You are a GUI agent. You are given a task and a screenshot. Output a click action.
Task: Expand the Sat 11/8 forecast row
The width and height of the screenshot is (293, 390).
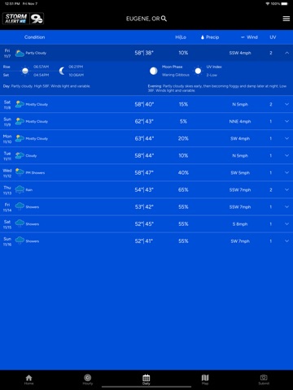(286, 104)
